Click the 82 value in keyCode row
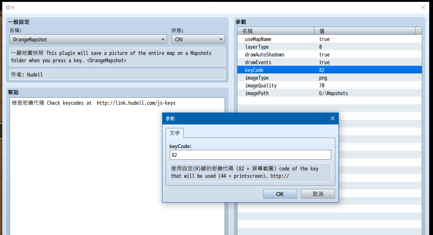Viewport: 433px width, 235px height. [322, 70]
